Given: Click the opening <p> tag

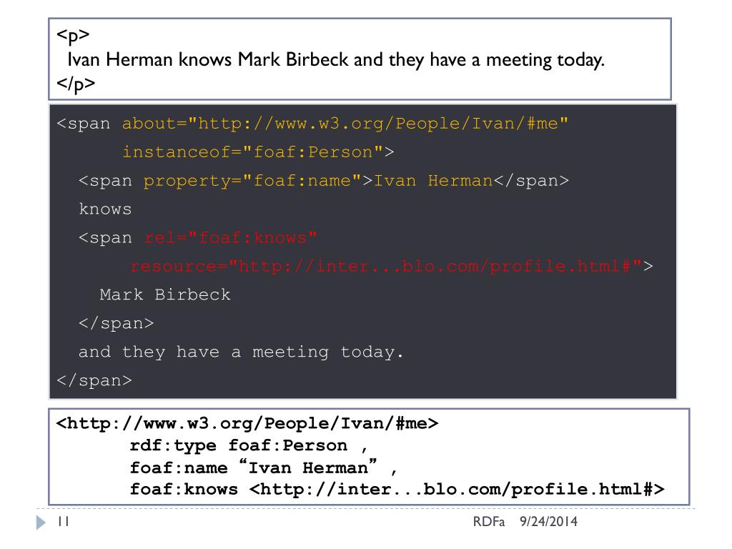Looking at the screenshot, I should click(73, 36).
